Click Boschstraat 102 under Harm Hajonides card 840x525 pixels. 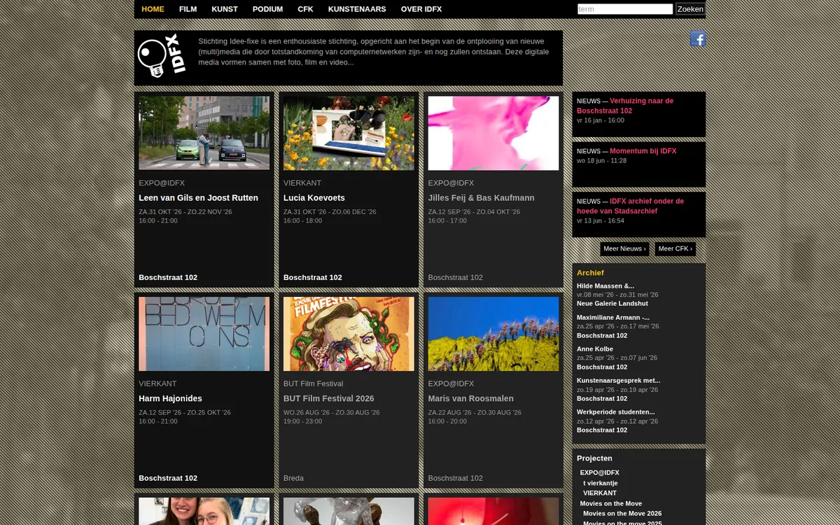(x=168, y=478)
